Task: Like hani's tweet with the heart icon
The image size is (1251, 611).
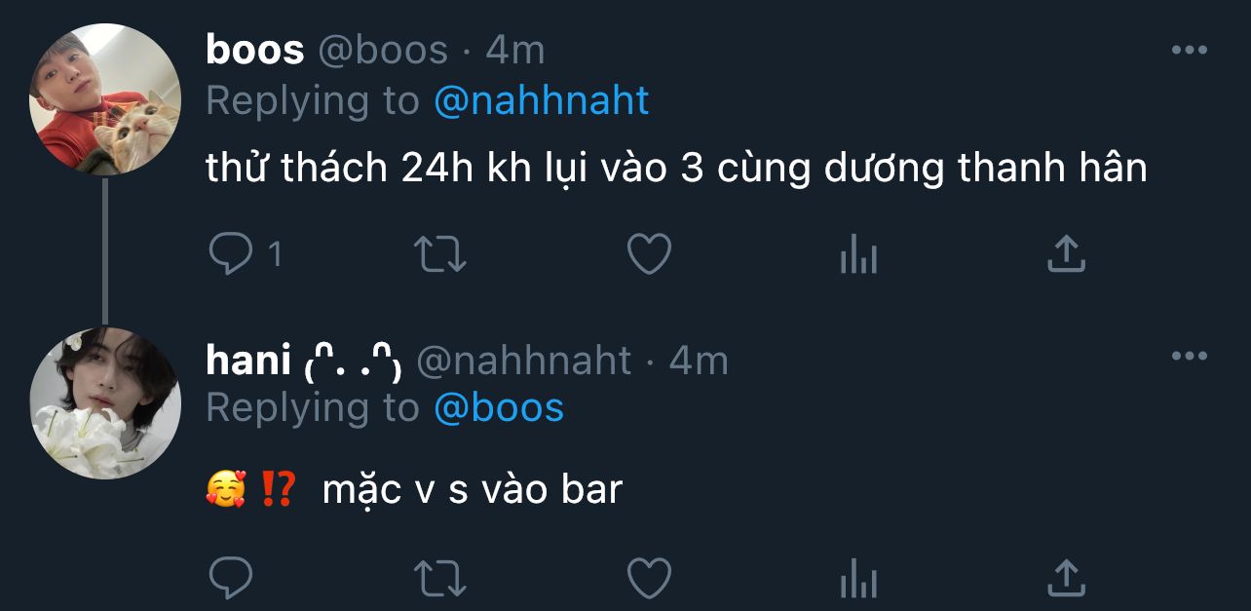Action: 649,578
